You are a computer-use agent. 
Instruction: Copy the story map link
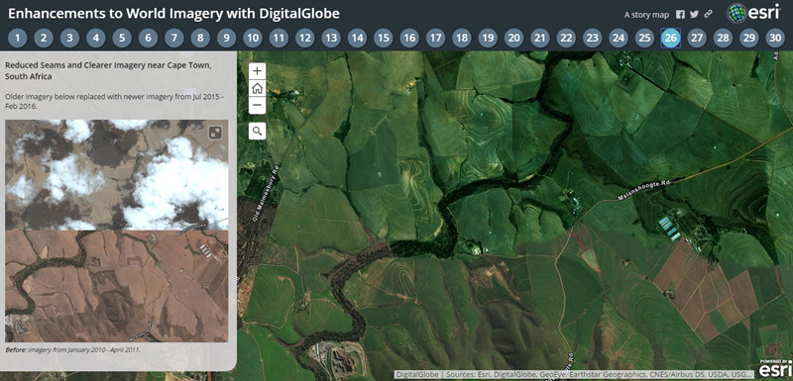tap(708, 15)
